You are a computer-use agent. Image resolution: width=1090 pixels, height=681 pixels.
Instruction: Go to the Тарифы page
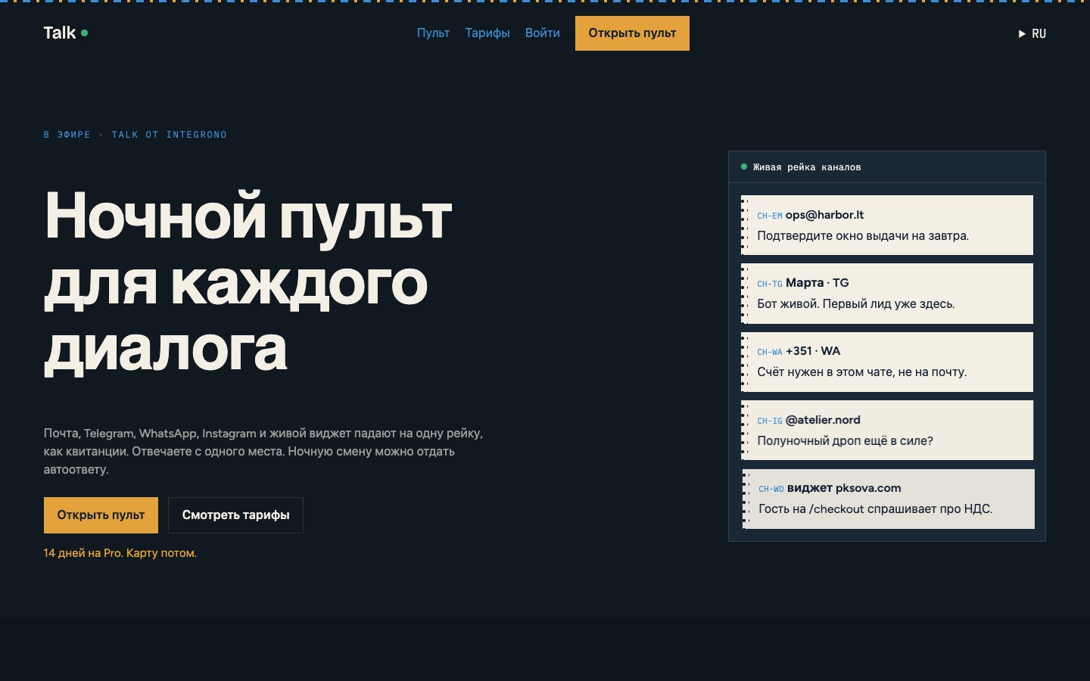pos(487,33)
